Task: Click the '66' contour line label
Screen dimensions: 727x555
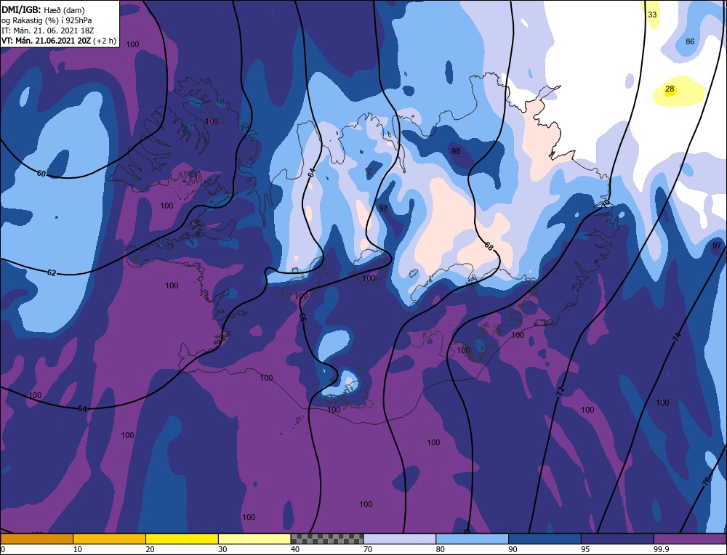Action: [302, 317]
